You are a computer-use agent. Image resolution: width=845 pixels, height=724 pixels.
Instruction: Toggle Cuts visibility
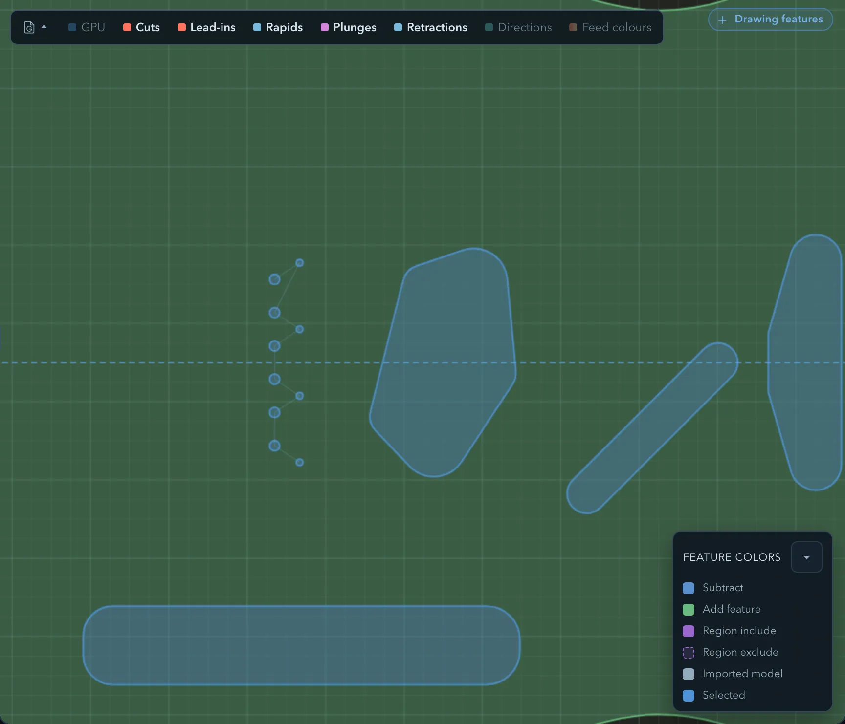(x=141, y=27)
